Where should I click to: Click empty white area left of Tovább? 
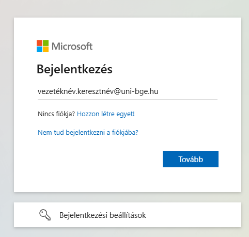coord(100,159)
